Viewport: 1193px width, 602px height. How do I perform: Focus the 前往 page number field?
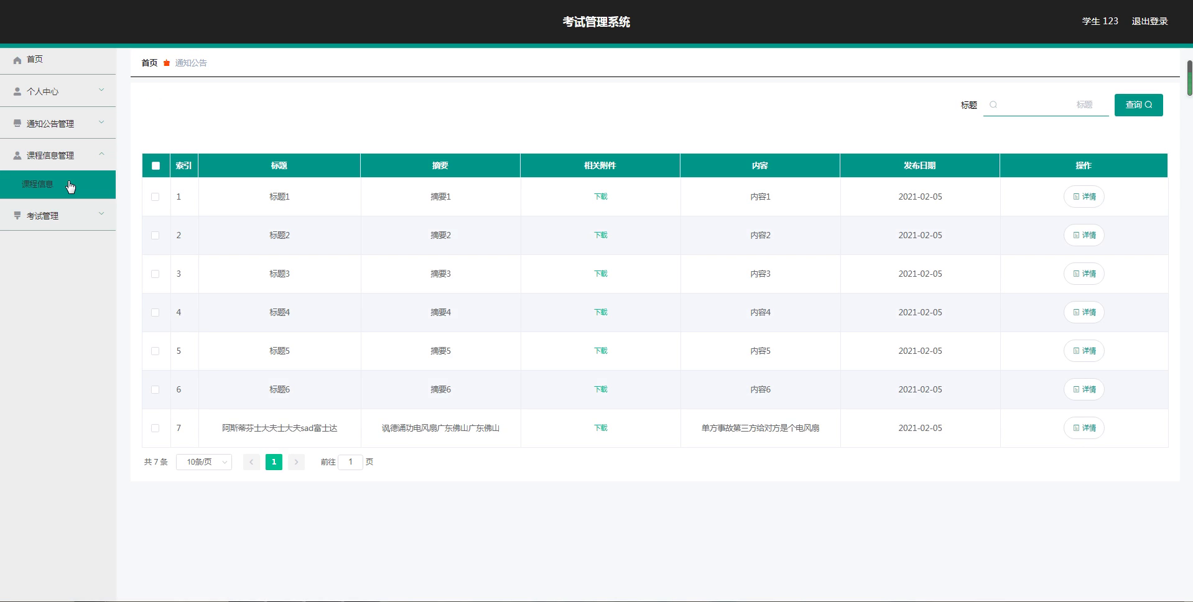coord(350,462)
